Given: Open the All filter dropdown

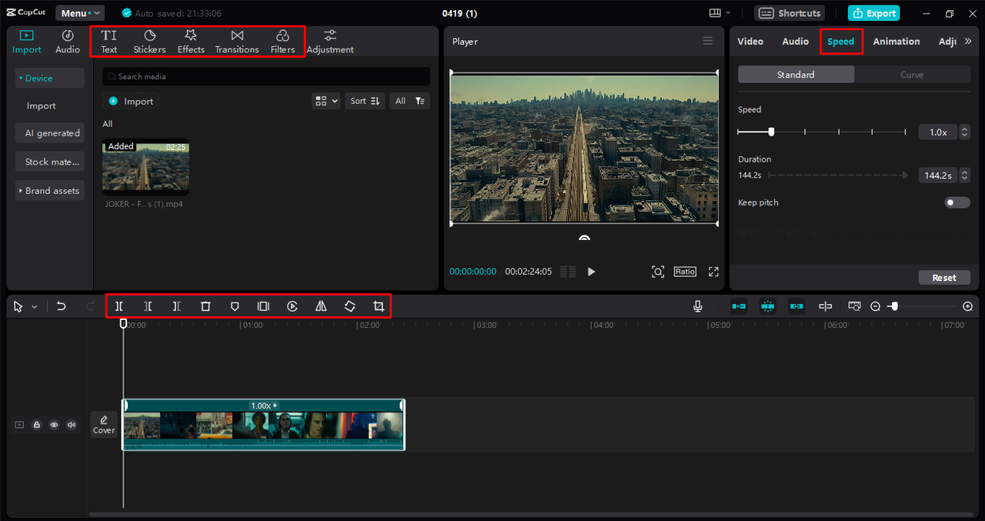Looking at the screenshot, I should (x=409, y=101).
